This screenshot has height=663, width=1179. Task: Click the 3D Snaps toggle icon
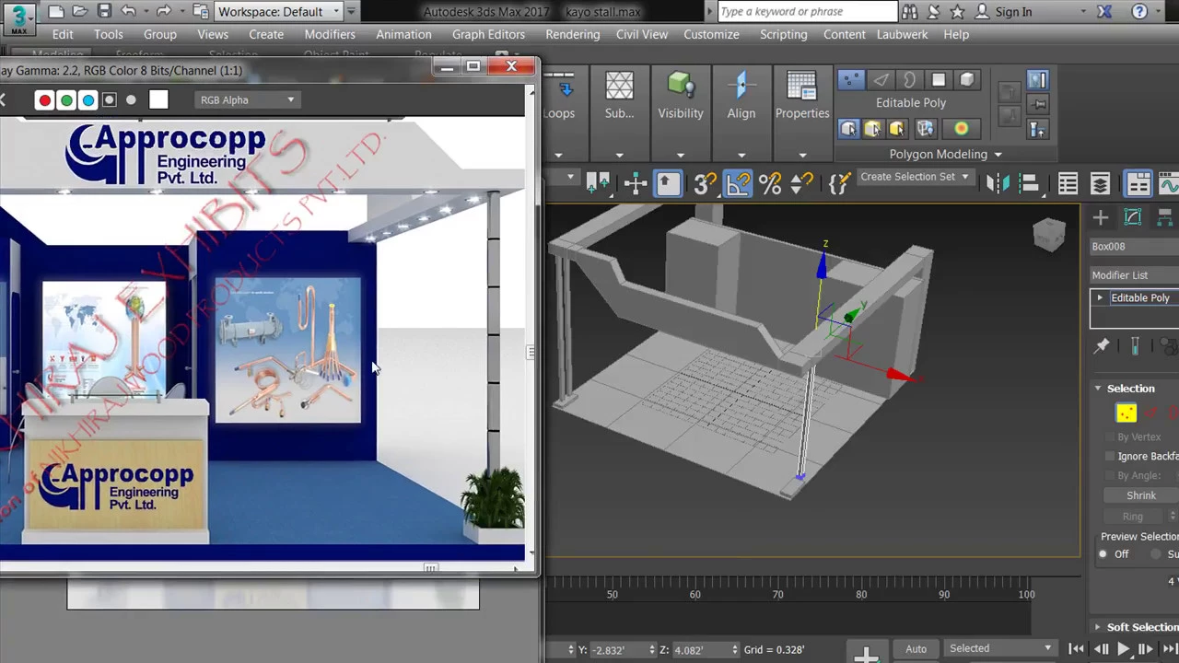click(705, 184)
